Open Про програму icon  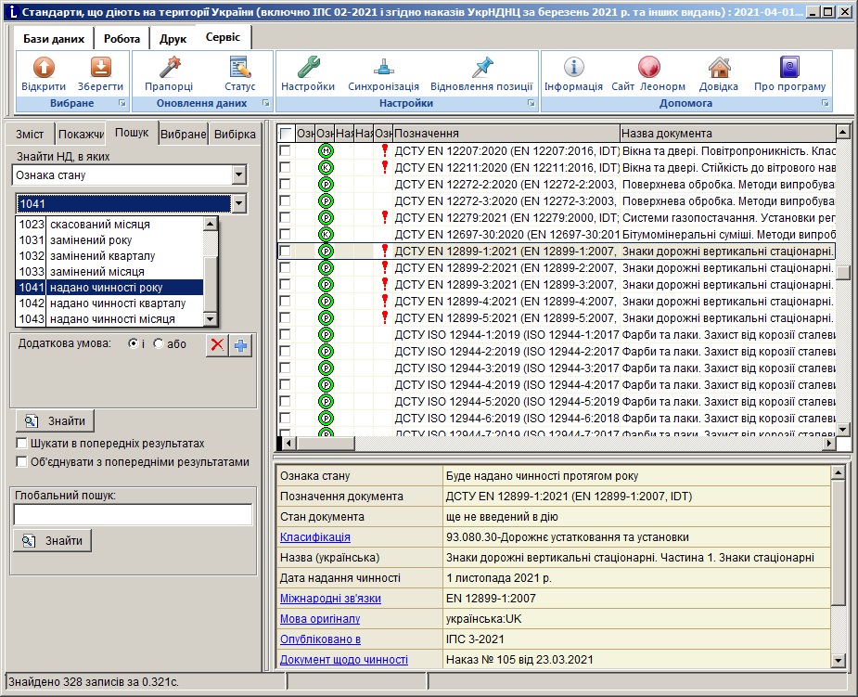789,68
